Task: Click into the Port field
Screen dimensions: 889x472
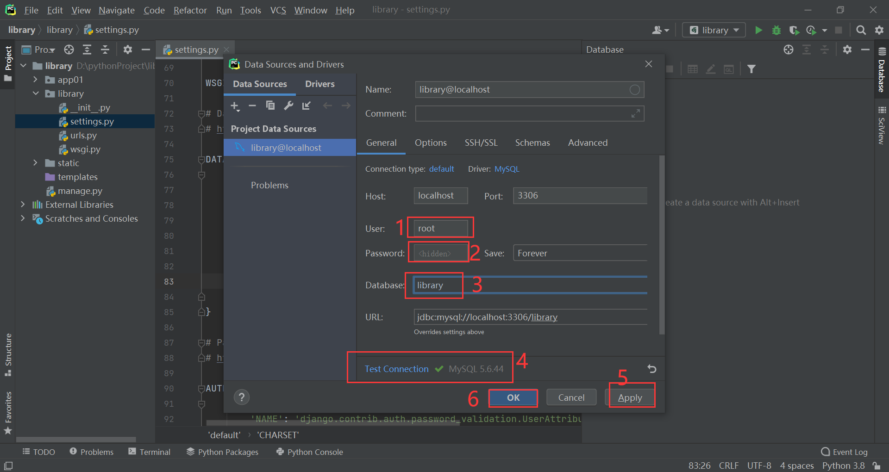Action: tap(580, 196)
